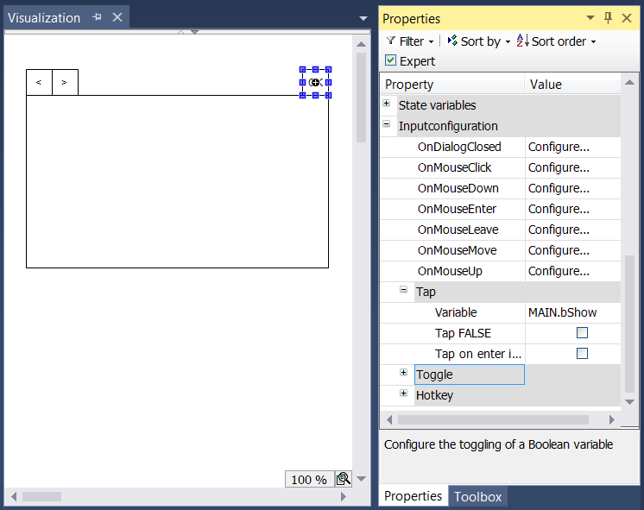This screenshot has width=644, height=510.
Task: Click the visualization horizontal scrollbar thumb
Action: [41, 497]
